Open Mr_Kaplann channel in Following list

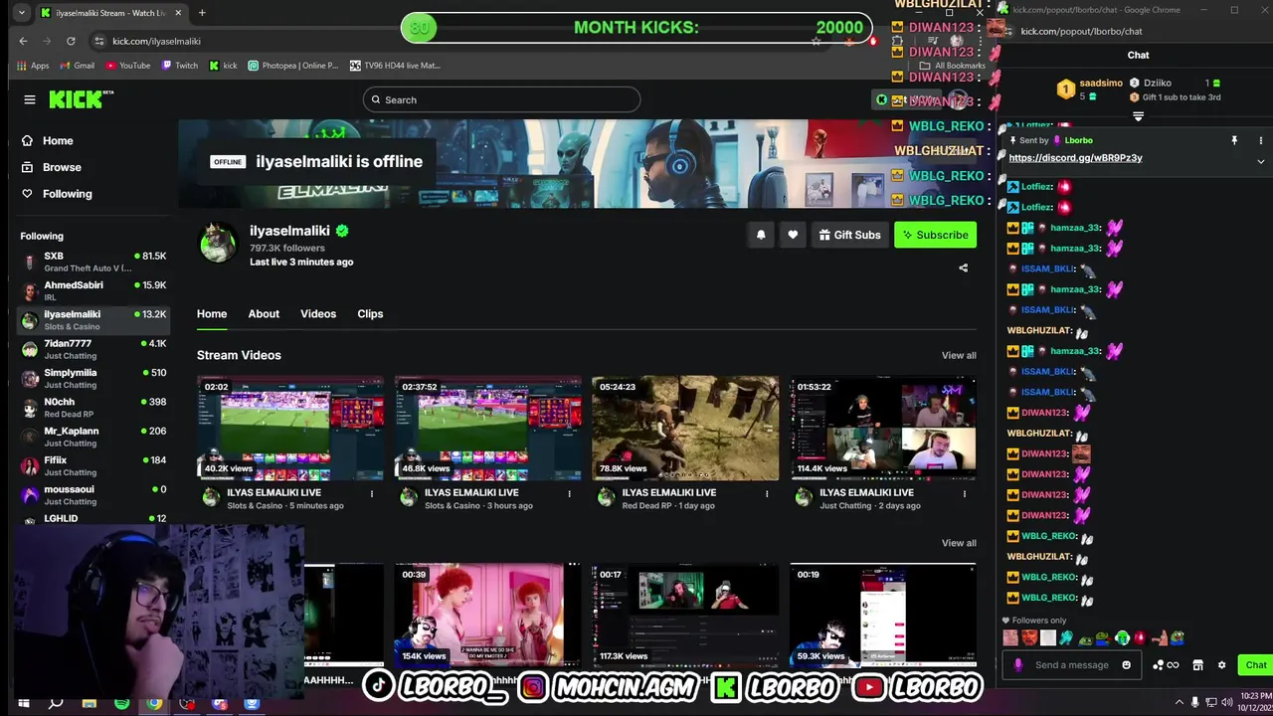point(93,437)
